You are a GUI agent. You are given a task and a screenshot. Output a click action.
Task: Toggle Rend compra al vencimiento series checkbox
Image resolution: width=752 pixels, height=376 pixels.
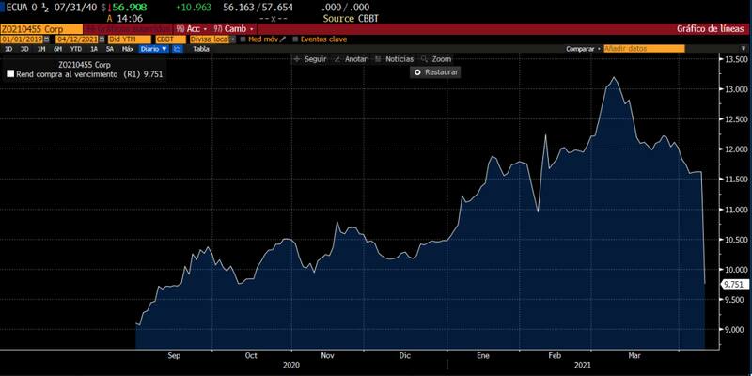click(10, 73)
